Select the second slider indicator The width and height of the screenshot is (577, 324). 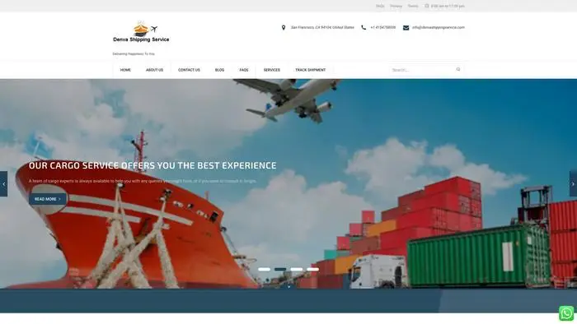pyautogui.click(x=280, y=270)
